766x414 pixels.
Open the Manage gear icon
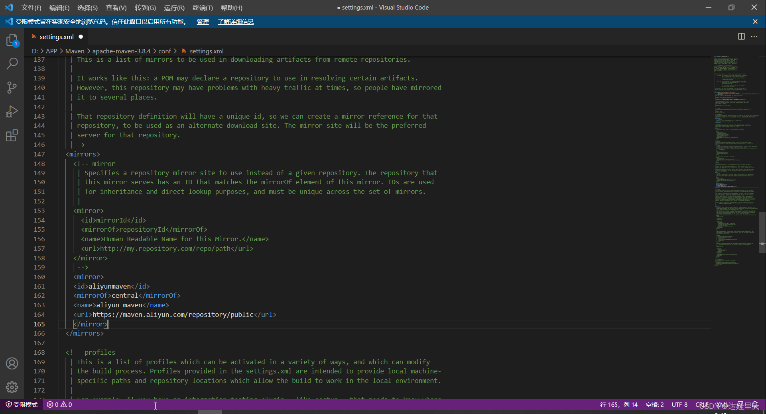(x=12, y=387)
